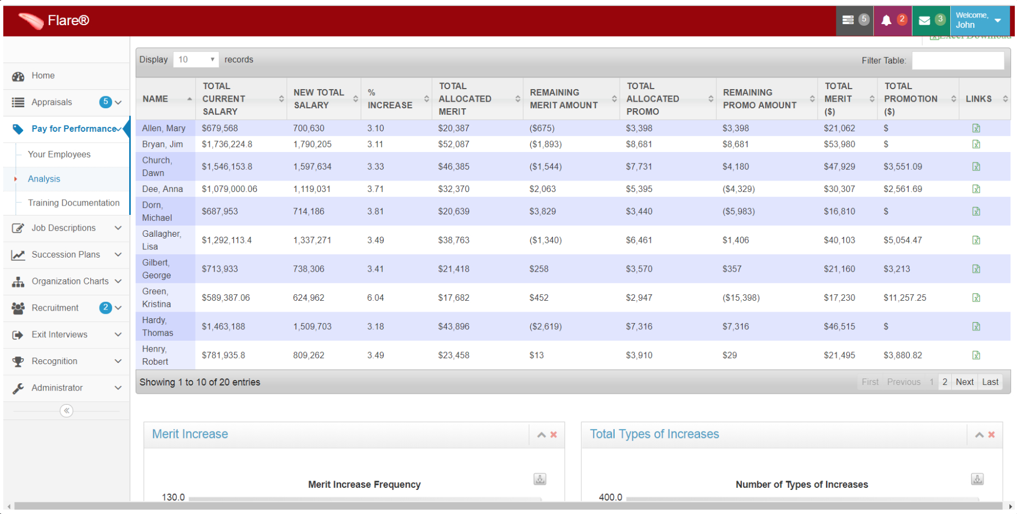Download the Merit Increase chart

pyautogui.click(x=540, y=479)
